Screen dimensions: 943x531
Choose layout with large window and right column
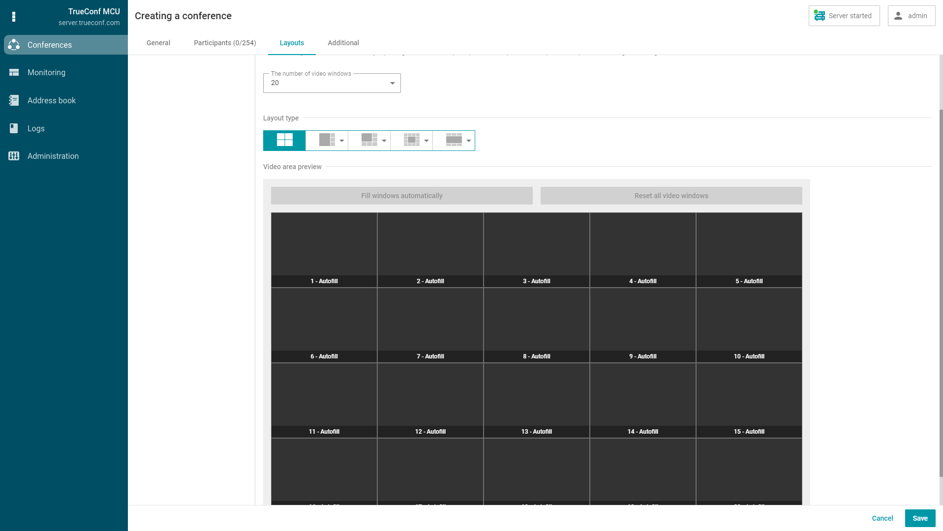[x=326, y=141]
